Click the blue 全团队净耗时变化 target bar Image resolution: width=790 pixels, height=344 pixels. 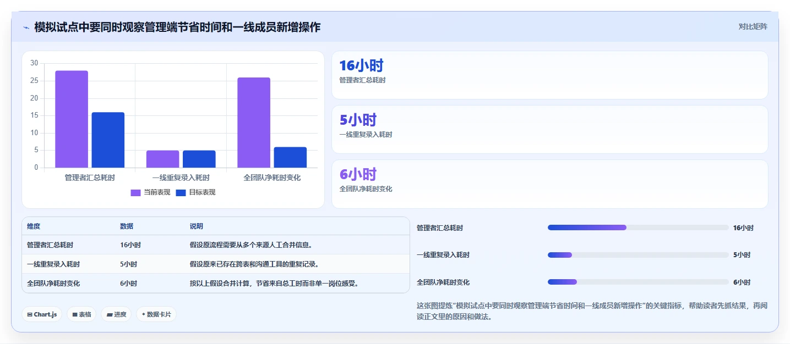point(290,157)
